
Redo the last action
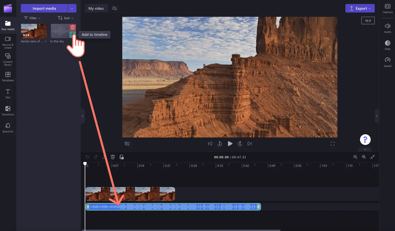pos(96,157)
